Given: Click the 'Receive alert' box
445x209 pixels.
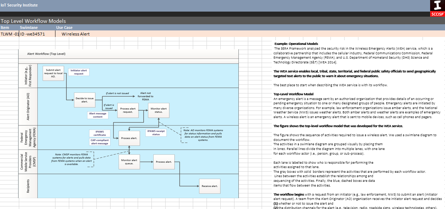Looking at the screenshot, I should [x=209, y=186].
